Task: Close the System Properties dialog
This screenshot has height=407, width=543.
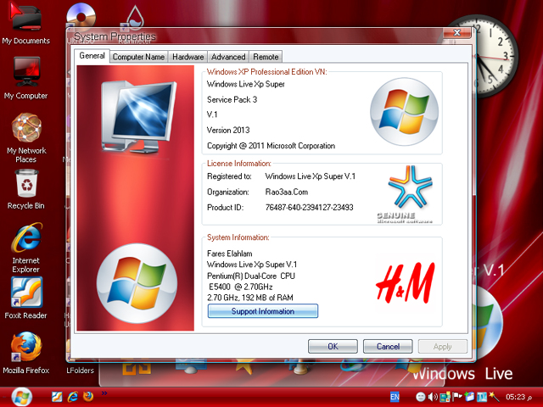Action: point(457,33)
